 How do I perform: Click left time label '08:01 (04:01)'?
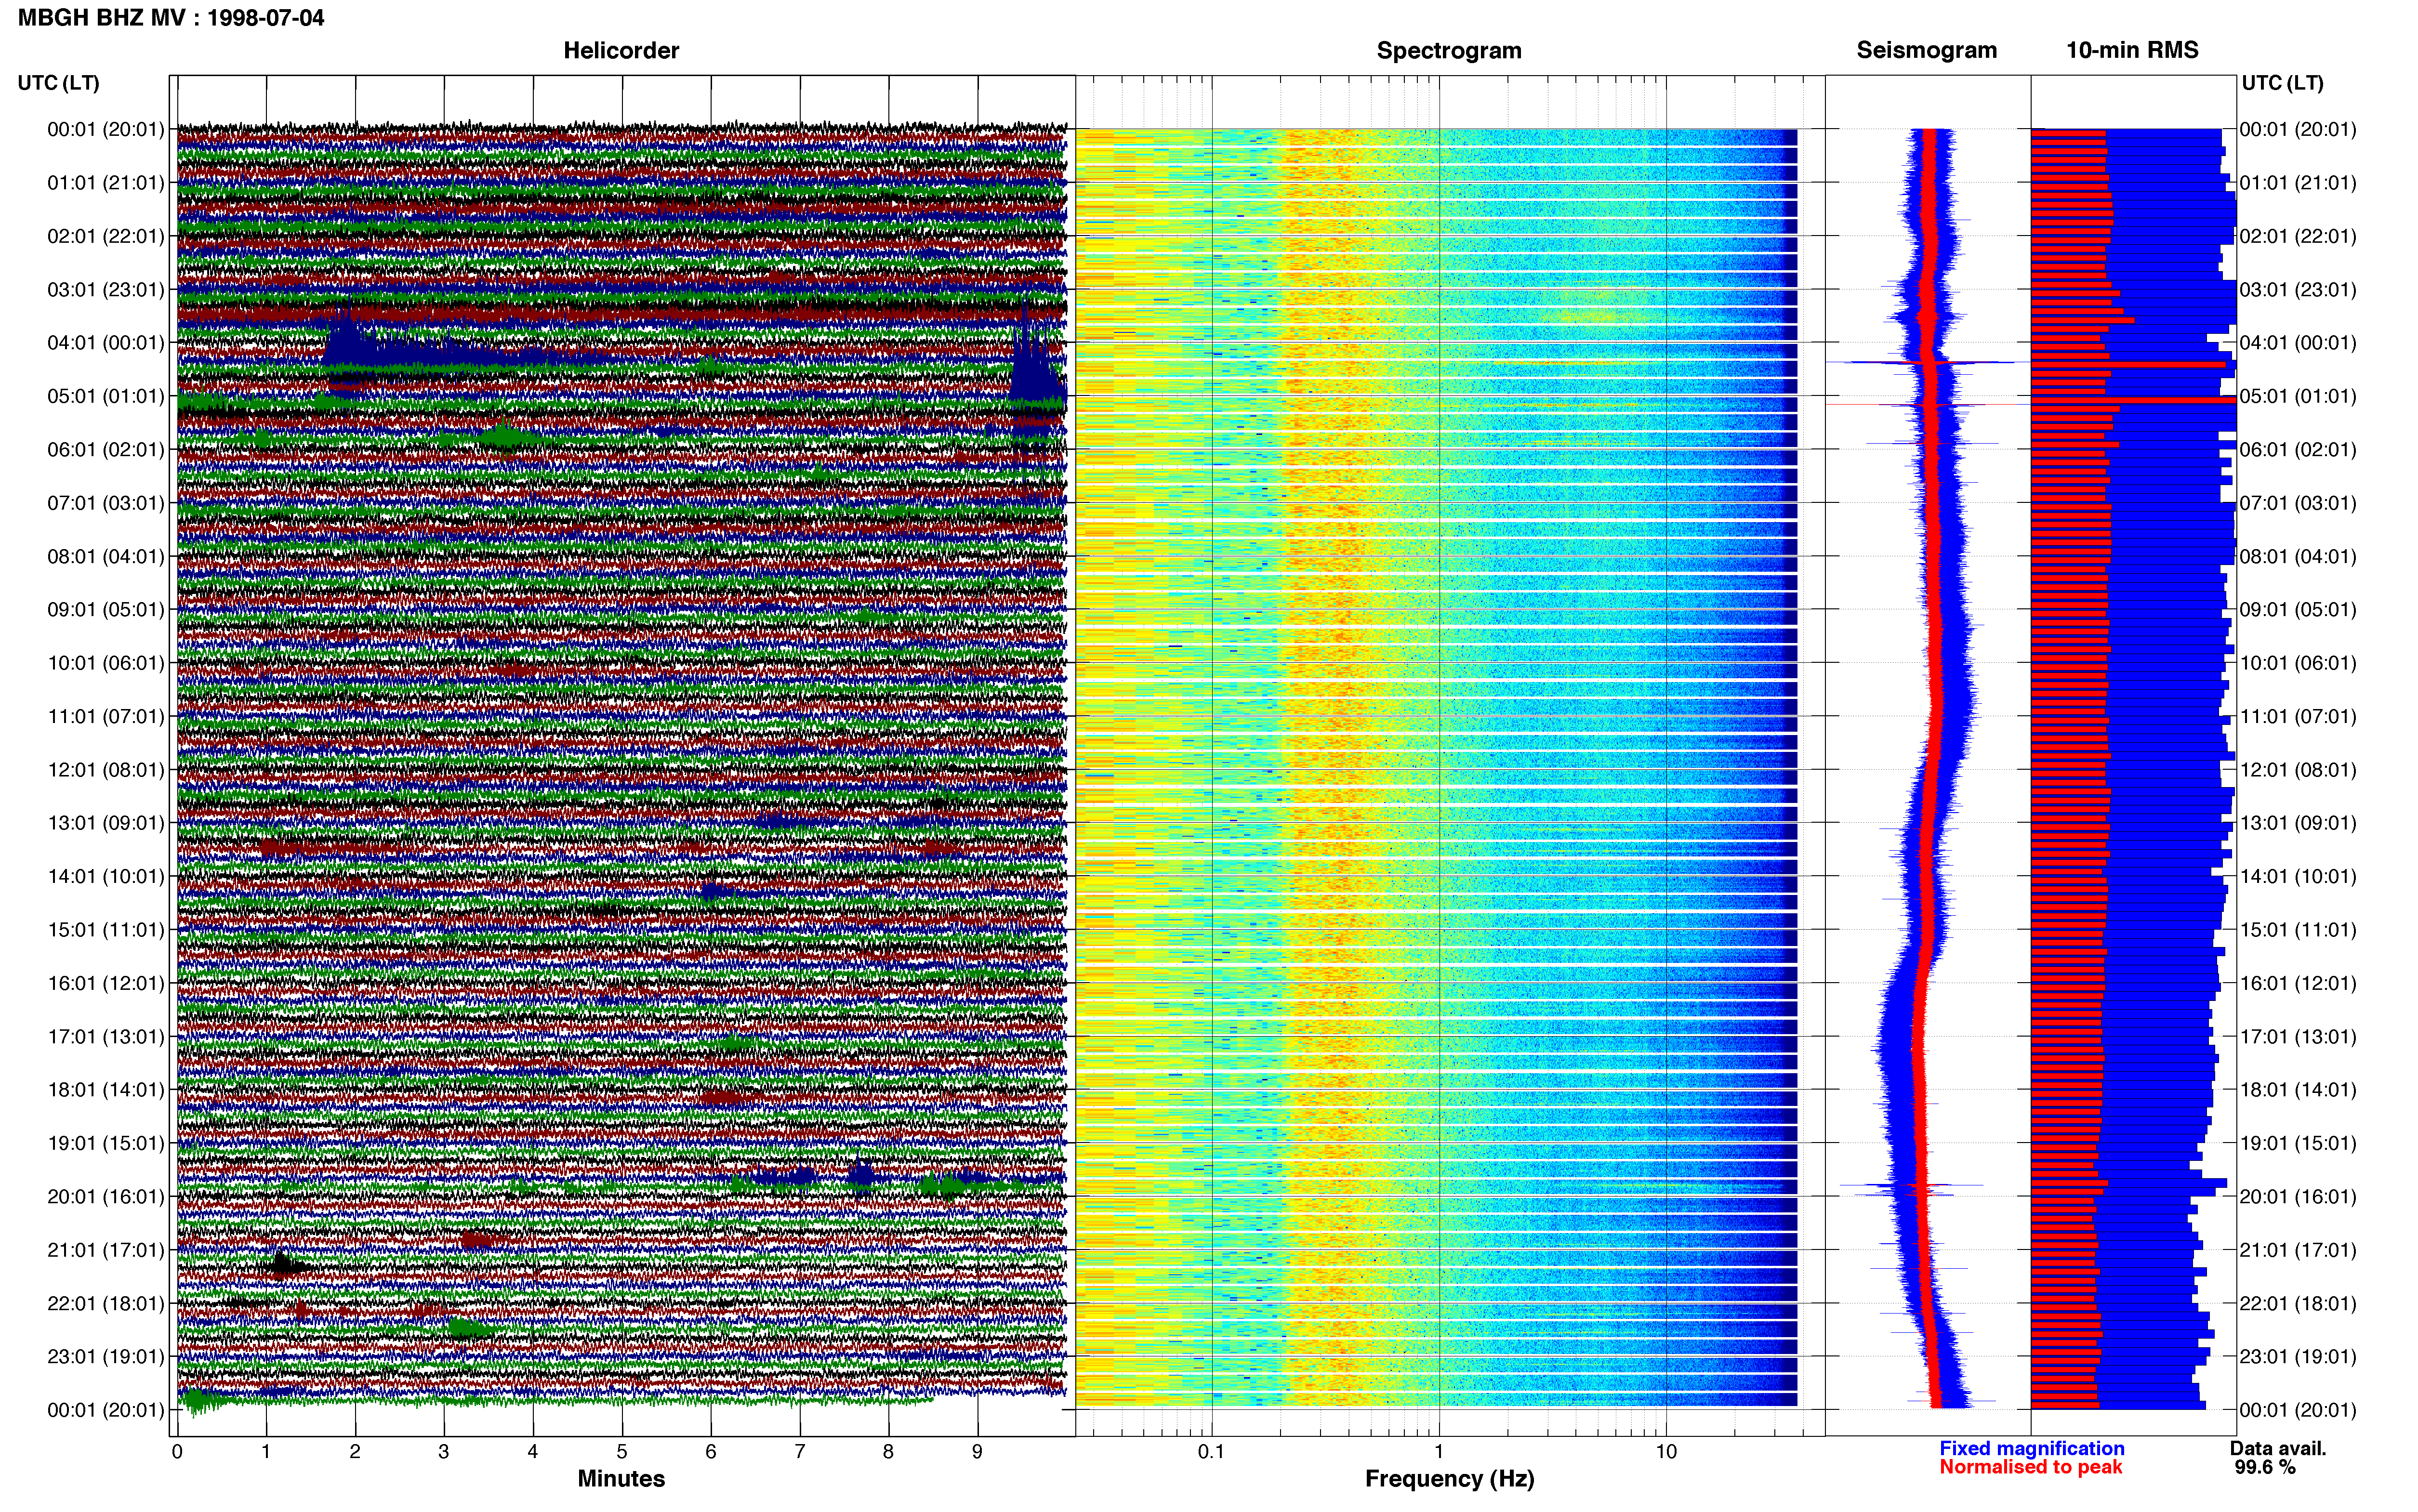(105, 556)
